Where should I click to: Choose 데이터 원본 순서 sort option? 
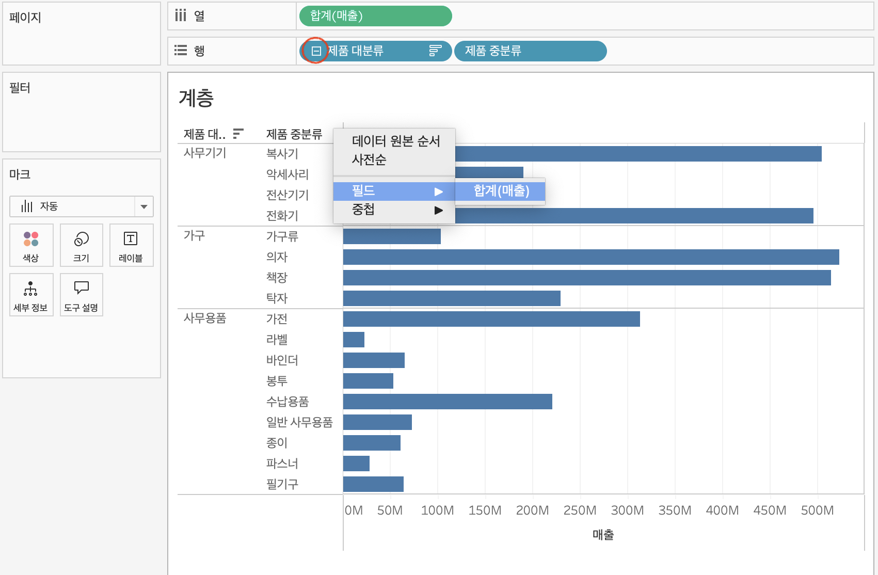(395, 141)
